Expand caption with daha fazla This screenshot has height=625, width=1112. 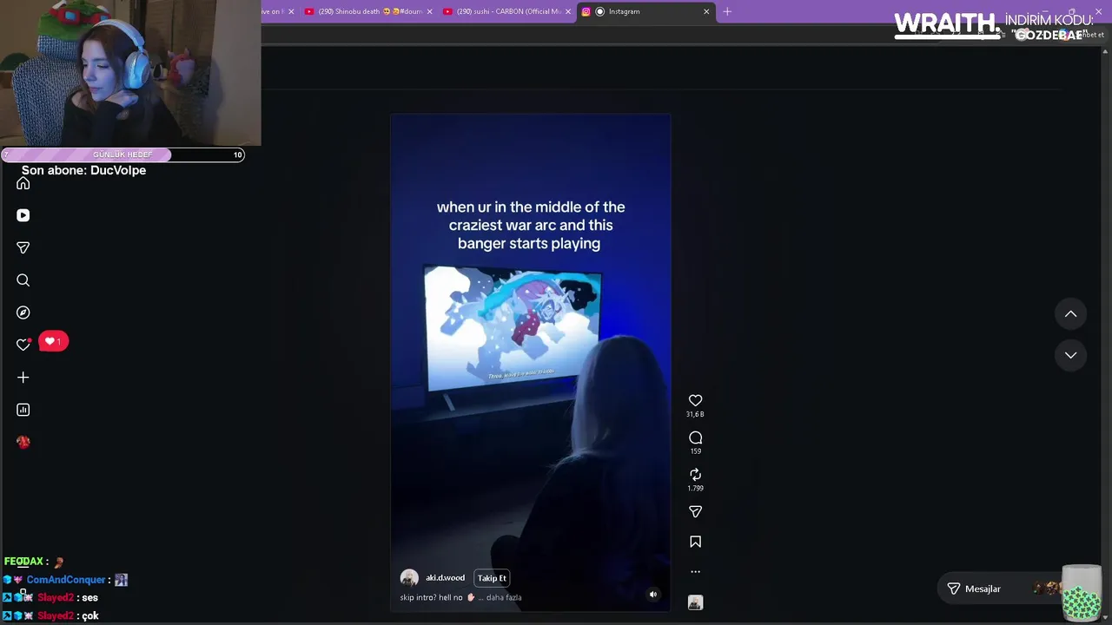pyautogui.click(x=504, y=597)
